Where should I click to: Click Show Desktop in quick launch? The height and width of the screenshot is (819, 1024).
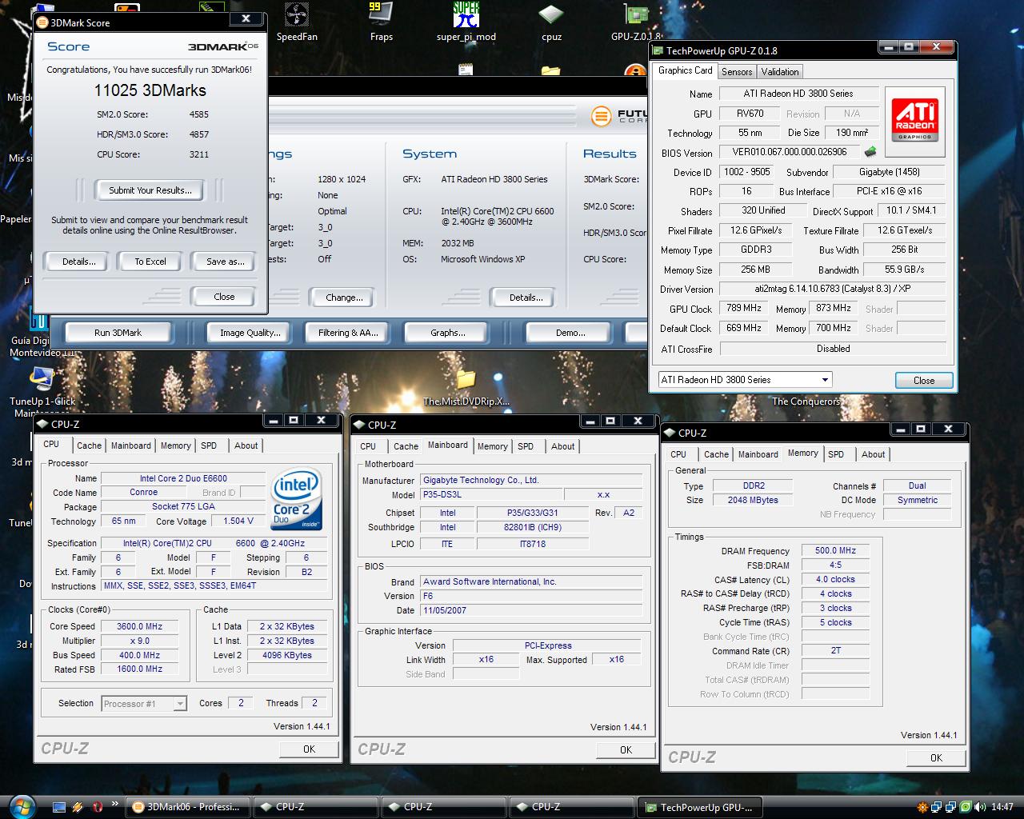click(59, 806)
